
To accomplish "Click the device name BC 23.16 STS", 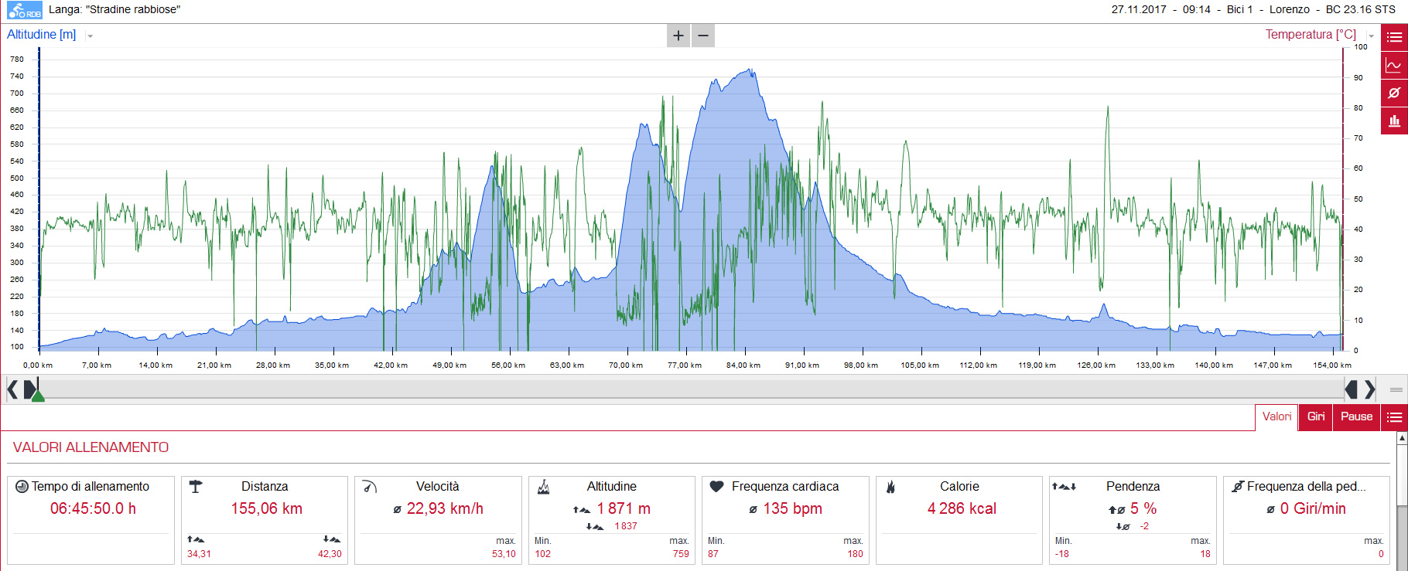I will click(1361, 9).
